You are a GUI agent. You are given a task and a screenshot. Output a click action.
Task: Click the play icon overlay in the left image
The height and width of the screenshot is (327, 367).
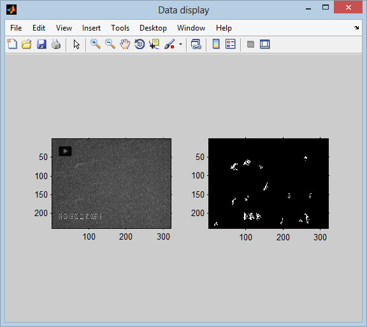click(x=65, y=151)
